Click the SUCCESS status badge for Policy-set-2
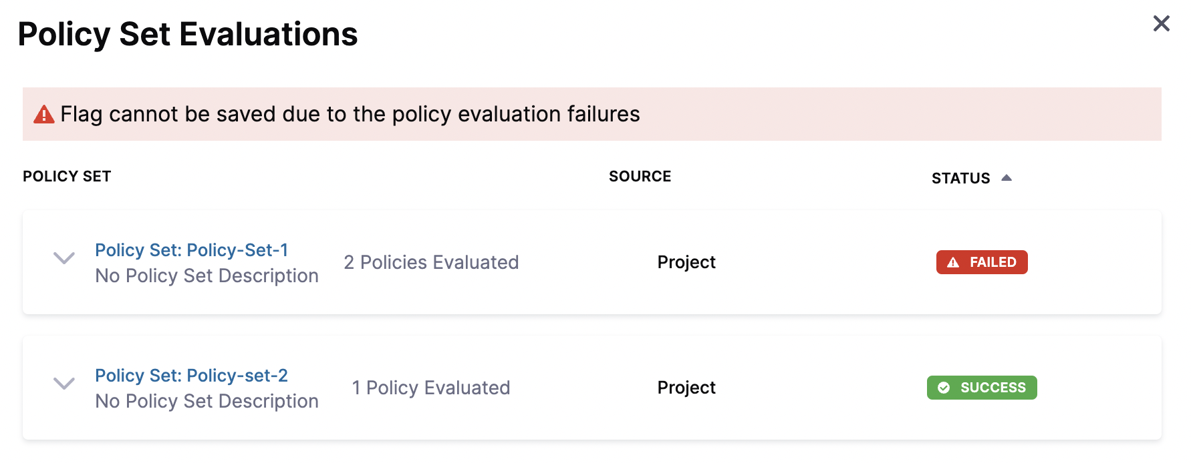 (x=981, y=388)
